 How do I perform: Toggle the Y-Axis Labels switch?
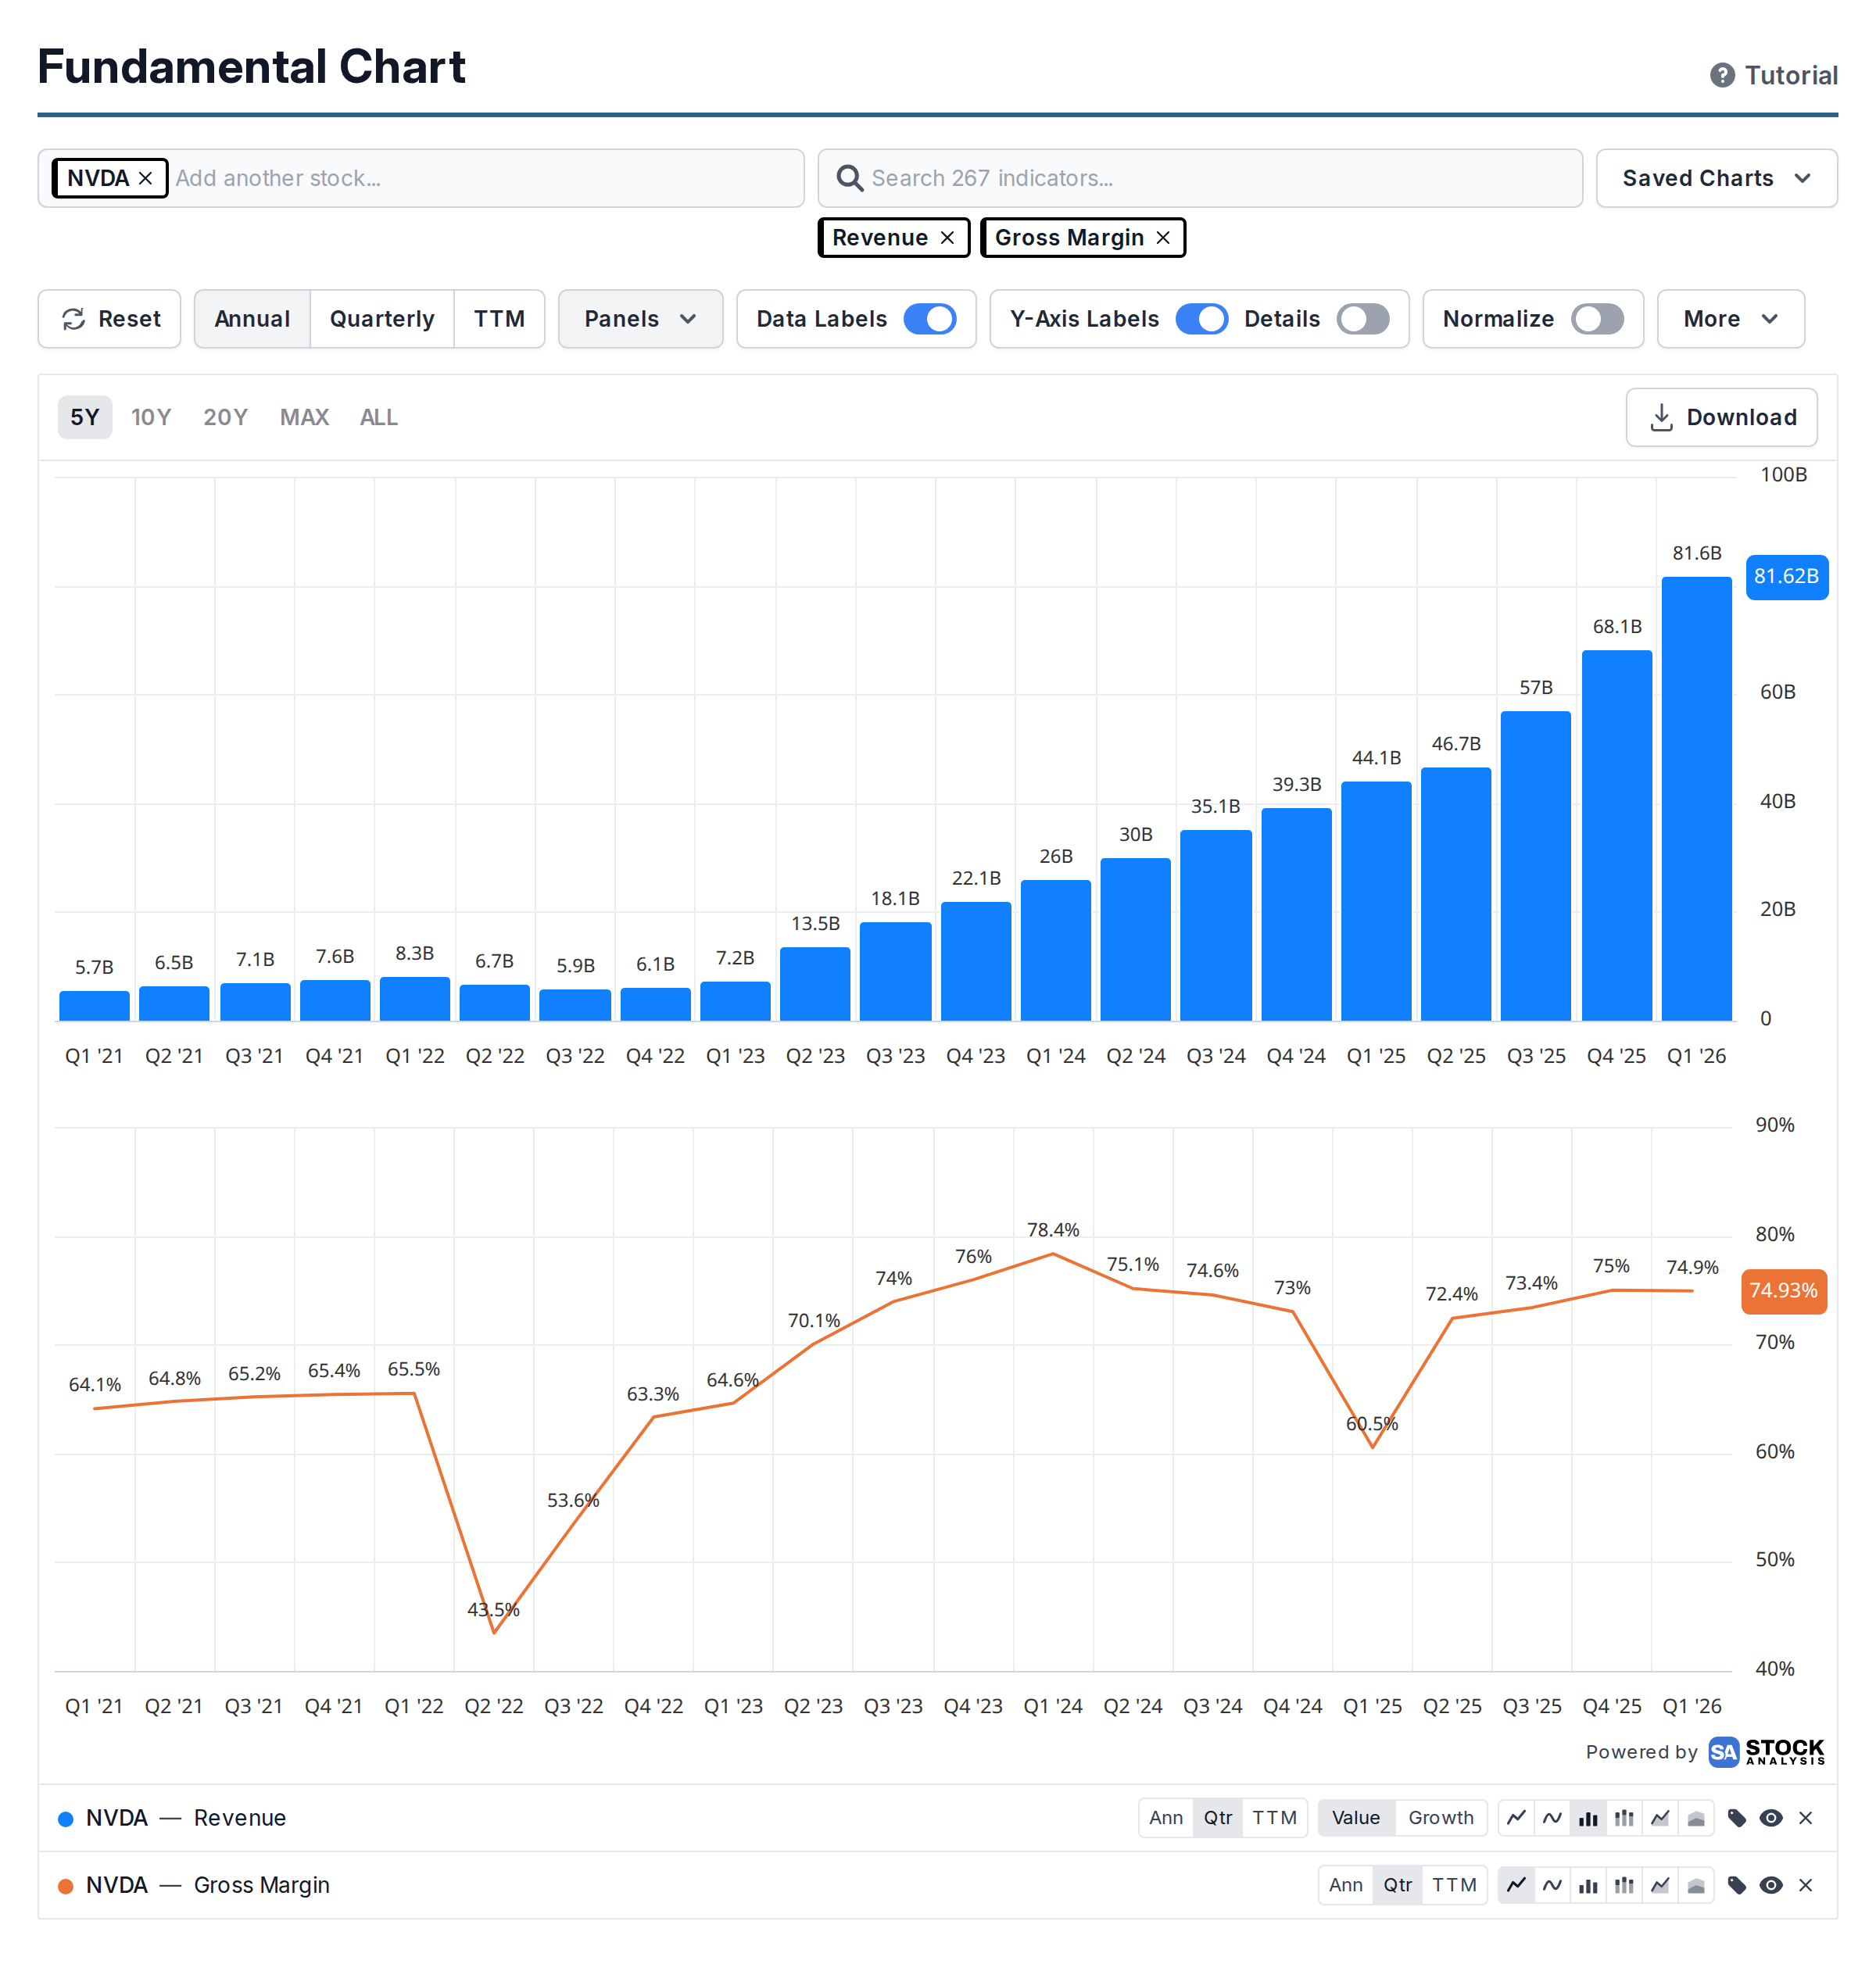[1202, 319]
